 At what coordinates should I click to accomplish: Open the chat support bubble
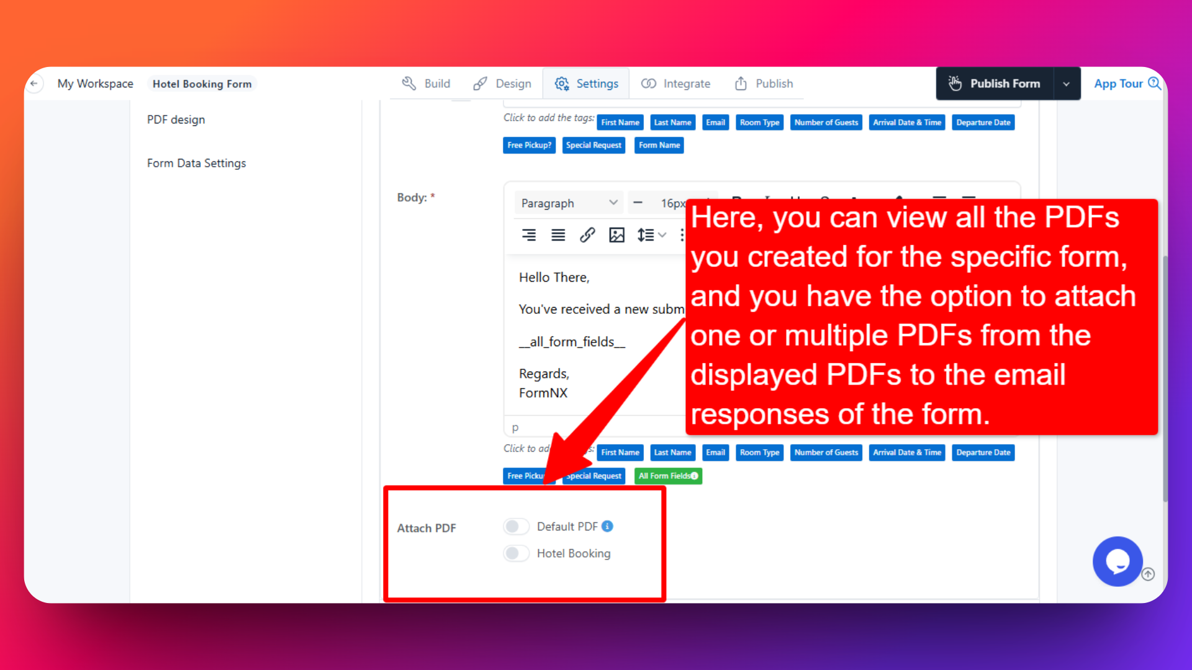(x=1117, y=561)
